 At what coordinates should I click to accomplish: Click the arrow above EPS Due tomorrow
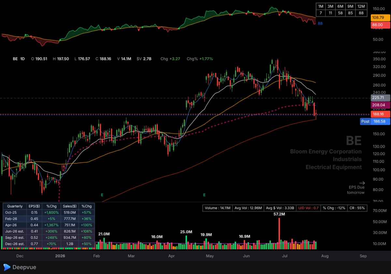tap(362, 183)
